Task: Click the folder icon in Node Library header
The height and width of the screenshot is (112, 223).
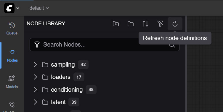Action: [131, 24]
